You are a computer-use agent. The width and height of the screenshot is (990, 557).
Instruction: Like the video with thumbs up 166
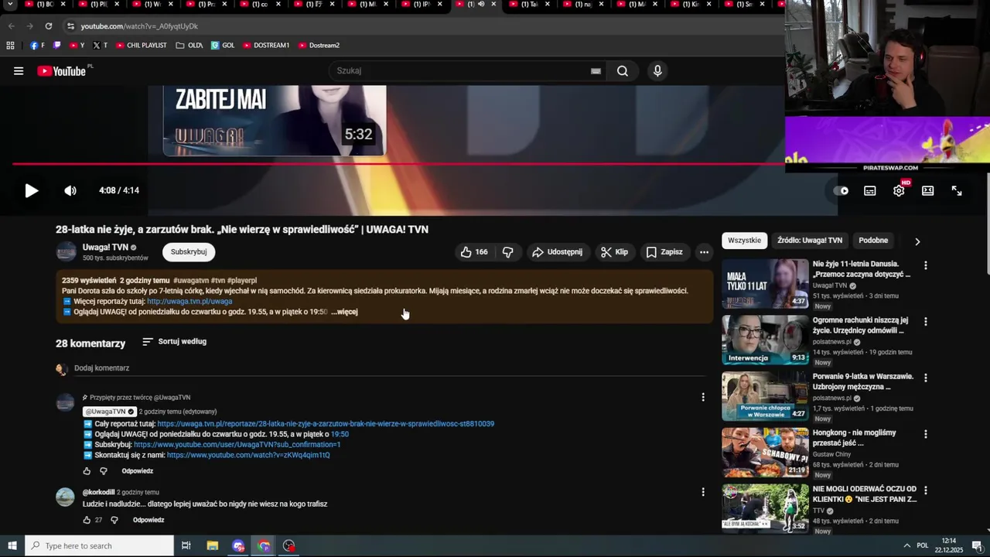[x=474, y=252]
